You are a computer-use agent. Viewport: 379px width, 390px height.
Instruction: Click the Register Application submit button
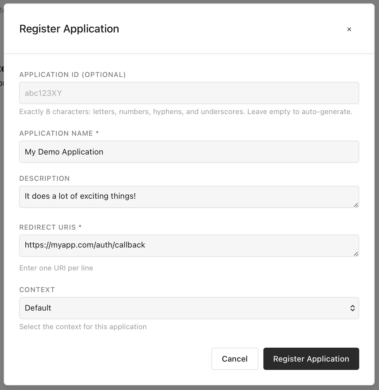311,359
